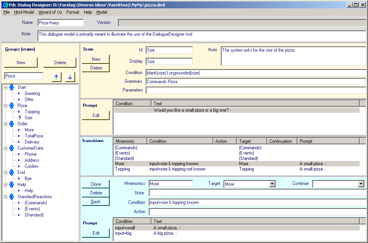Collapse the Order group
Image resolution: width=368 pixels, height=243 pixels.
[5, 124]
